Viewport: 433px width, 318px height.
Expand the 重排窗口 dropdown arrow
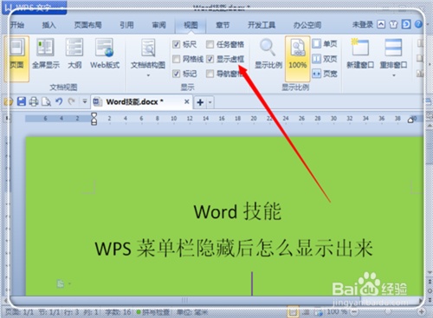[x=394, y=75]
